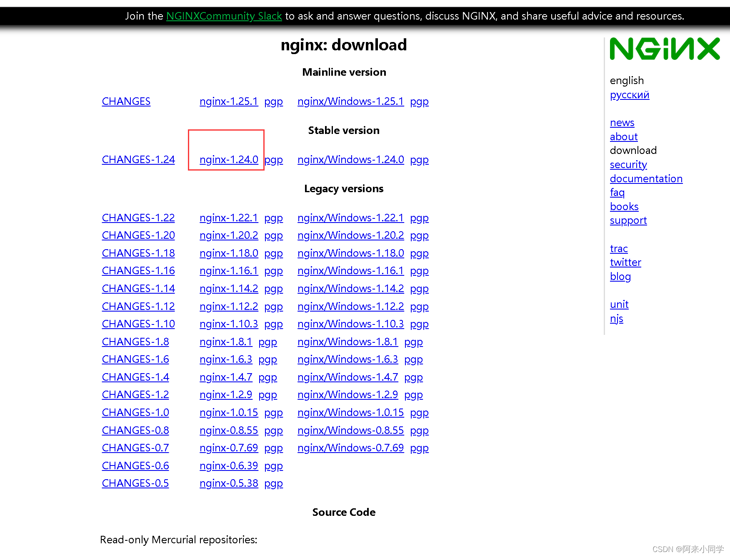Download nginx-1.22.1 legacy source
730x557 pixels.
229,218
